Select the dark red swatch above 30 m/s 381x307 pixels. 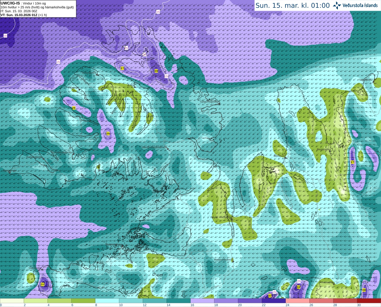coord(369,301)
